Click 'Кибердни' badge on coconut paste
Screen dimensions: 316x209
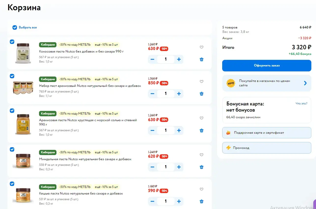pyautogui.click(x=48, y=45)
